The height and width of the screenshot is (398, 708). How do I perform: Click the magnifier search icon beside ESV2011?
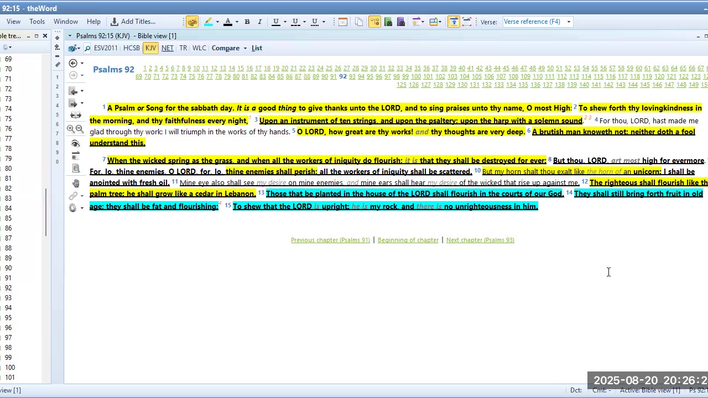87,48
